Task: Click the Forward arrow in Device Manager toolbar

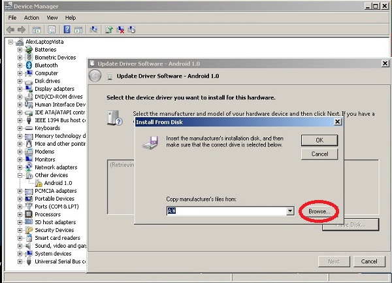Action: tap(22, 30)
